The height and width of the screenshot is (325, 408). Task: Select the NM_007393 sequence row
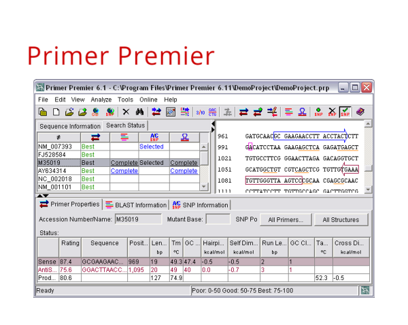[118, 146]
